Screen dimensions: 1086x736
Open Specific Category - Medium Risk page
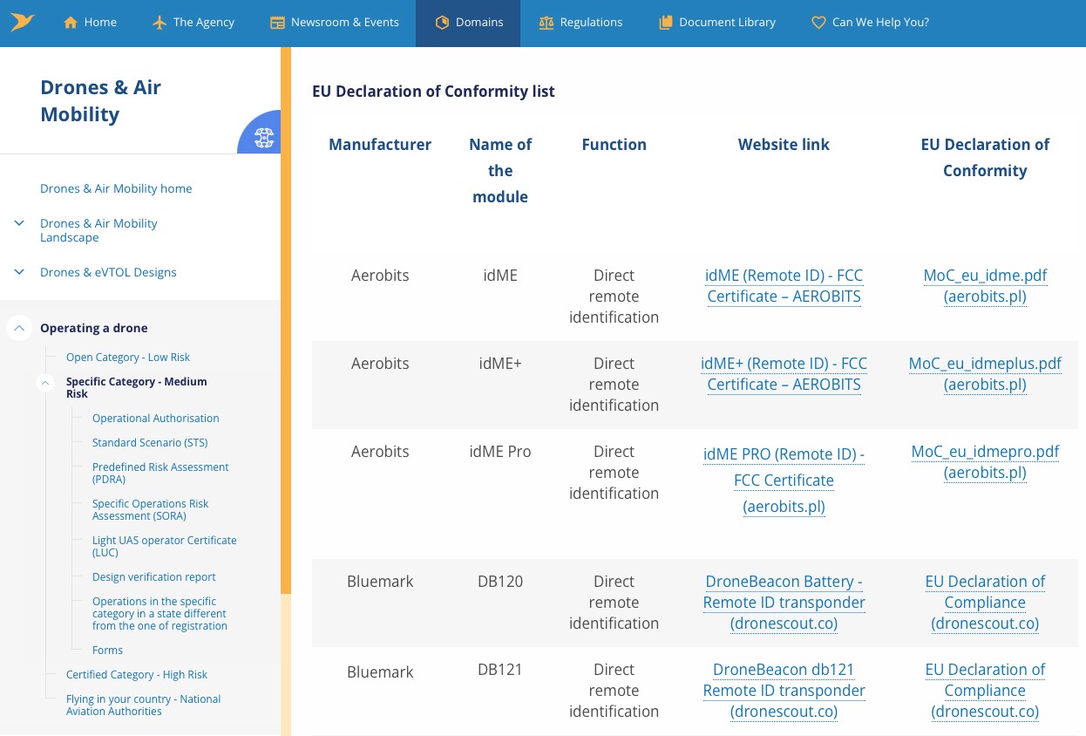137,388
